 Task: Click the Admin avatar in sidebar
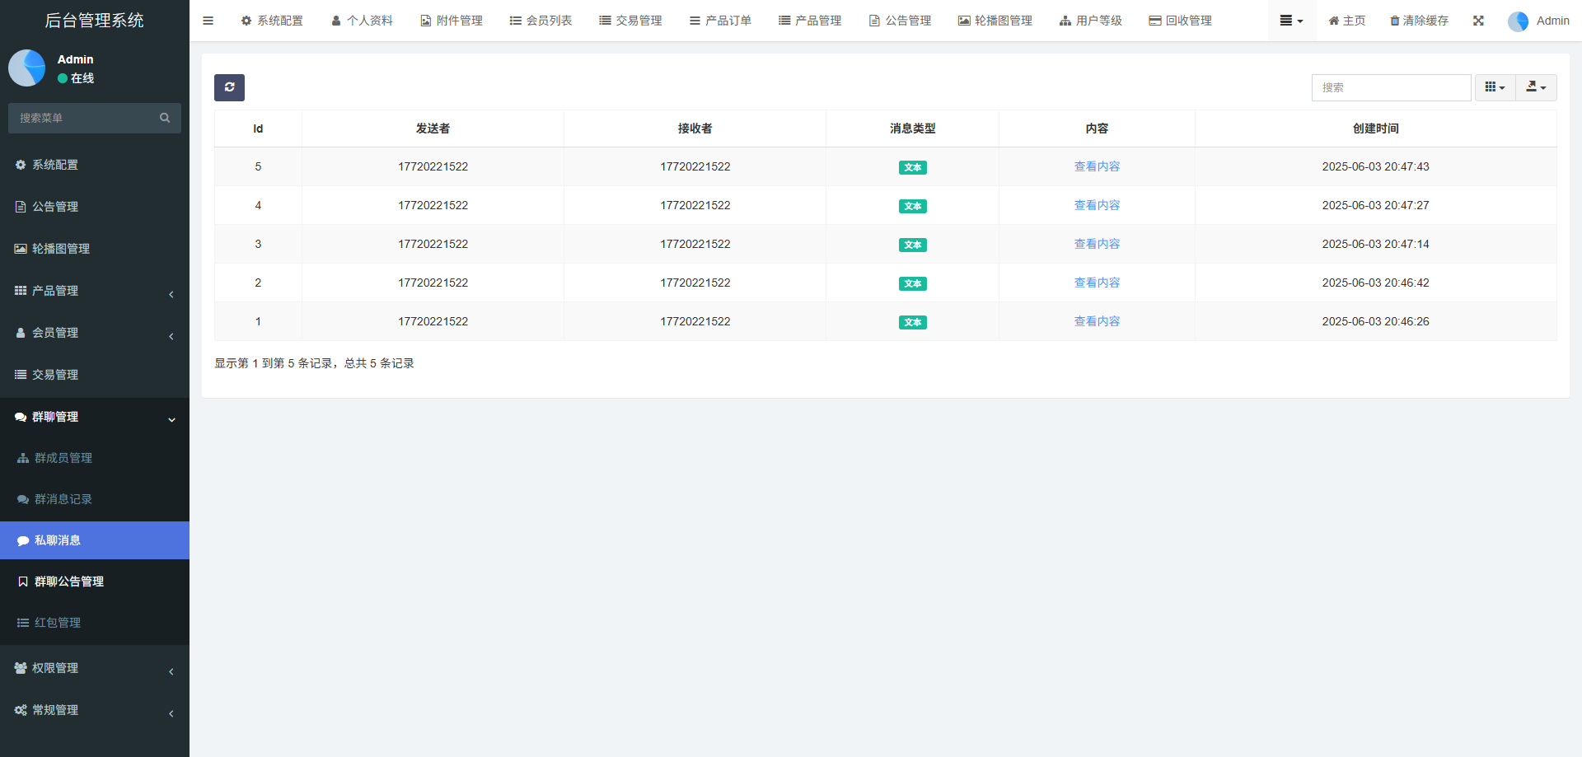26,68
